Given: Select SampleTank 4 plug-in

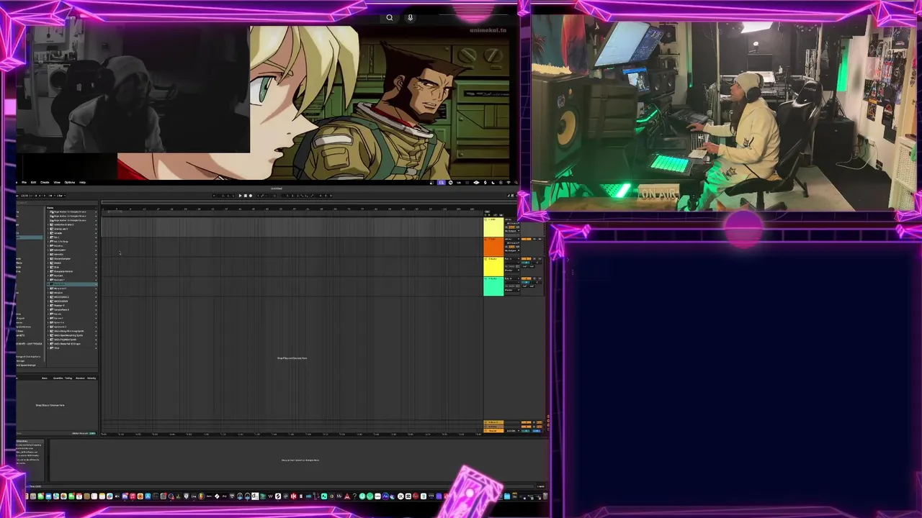Looking at the screenshot, I should (62, 309).
